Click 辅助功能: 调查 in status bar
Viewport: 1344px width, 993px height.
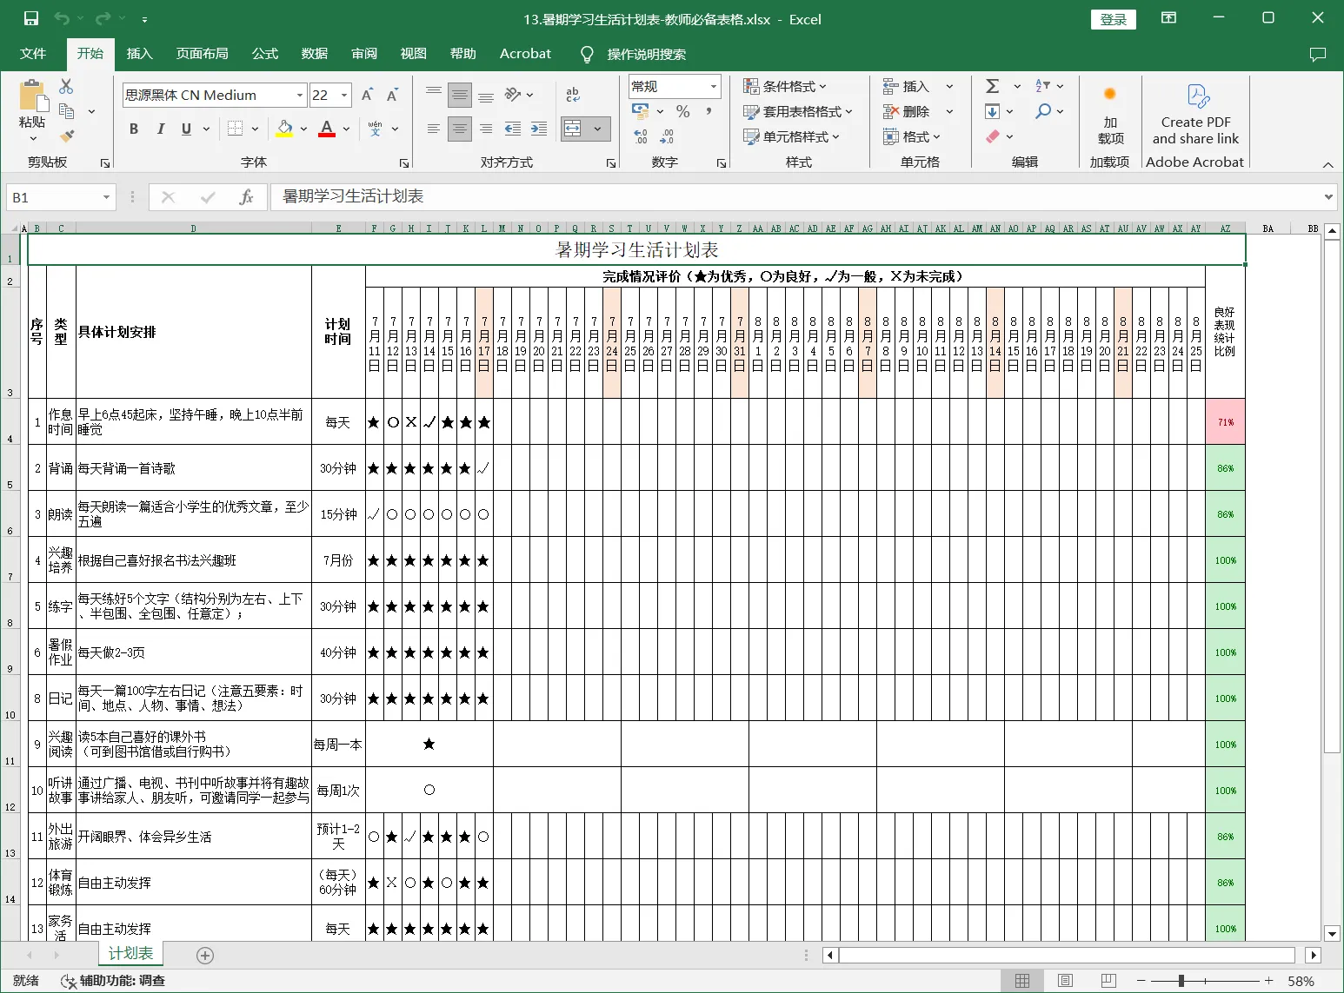pos(113,981)
